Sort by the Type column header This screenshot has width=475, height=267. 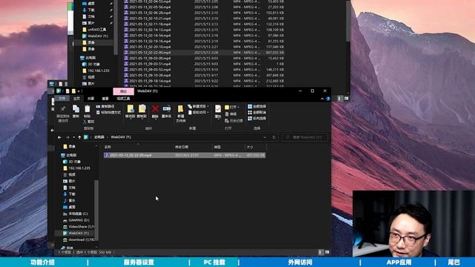229,147
